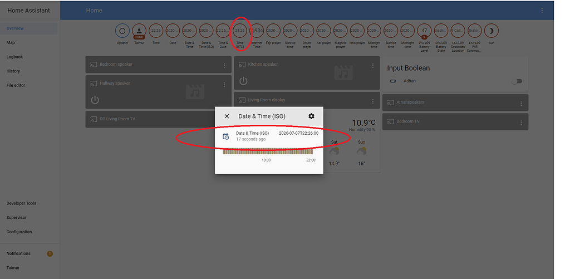Image resolution: width=570 pixels, height=279 pixels.
Task: Open Notifications in the sidebar
Action: click(29, 253)
